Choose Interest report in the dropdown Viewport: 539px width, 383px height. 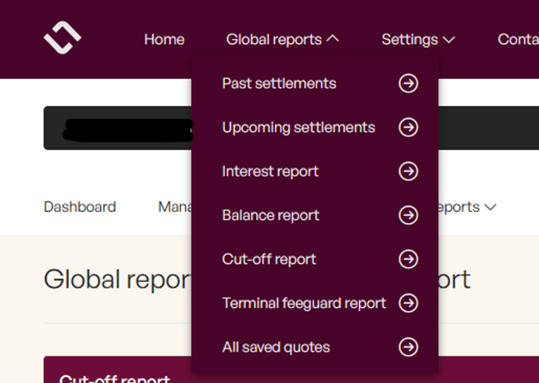coord(270,172)
